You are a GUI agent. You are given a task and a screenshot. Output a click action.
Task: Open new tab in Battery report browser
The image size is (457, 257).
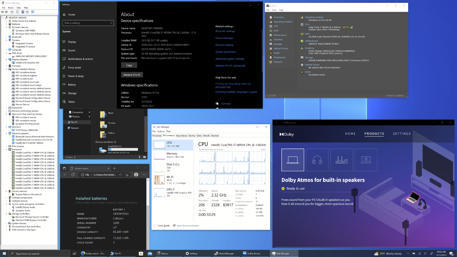[x=115, y=168]
